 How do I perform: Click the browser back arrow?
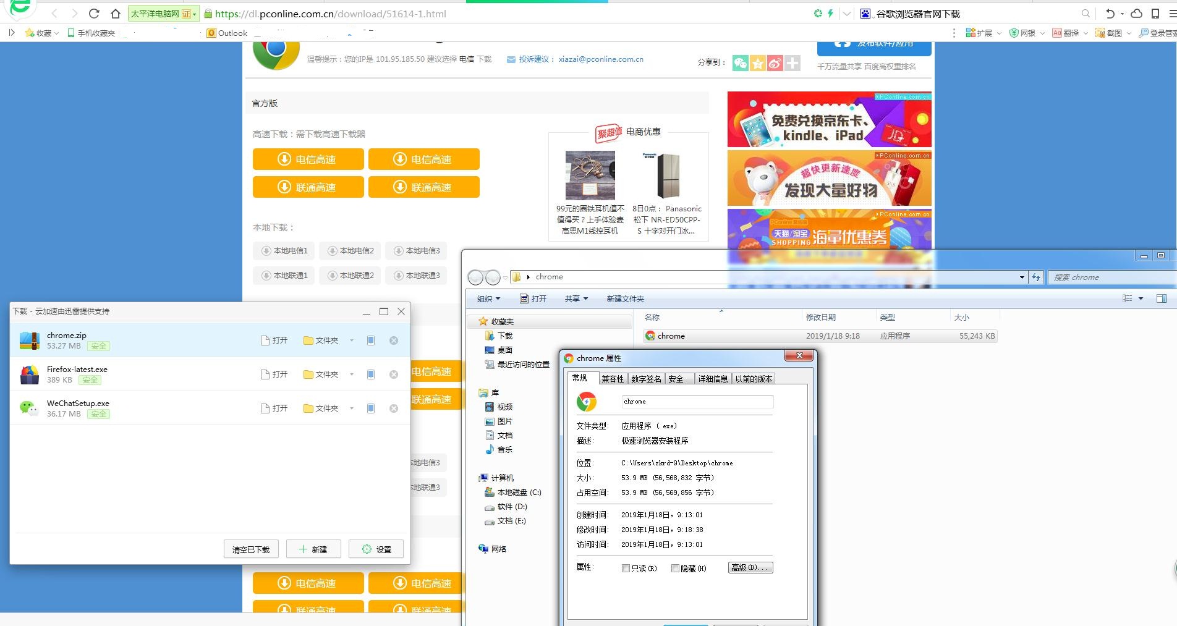54,14
